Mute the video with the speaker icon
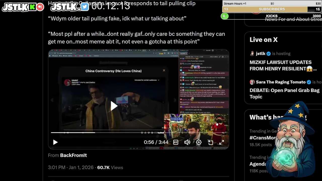This screenshot has height=181, width=322. click(x=187, y=142)
